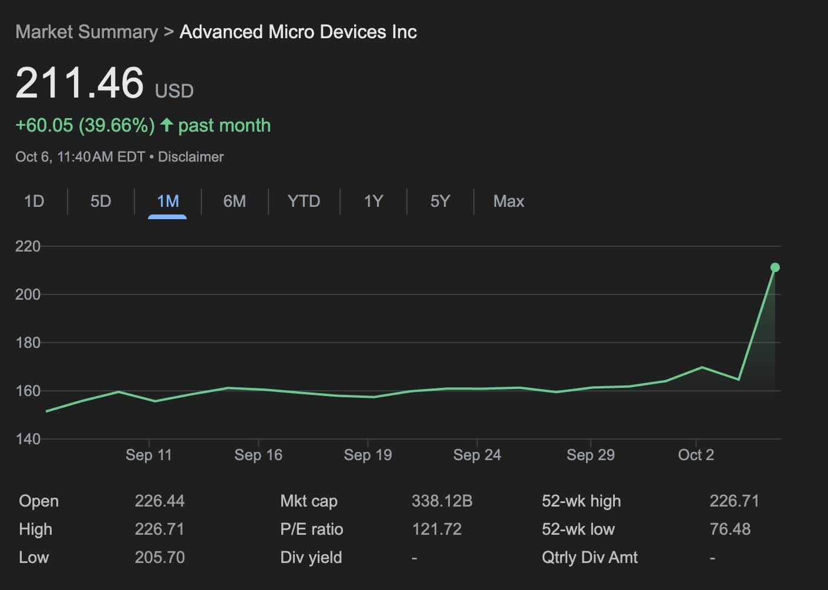
Task: Select the 1M time range tab
Action: 167,202
